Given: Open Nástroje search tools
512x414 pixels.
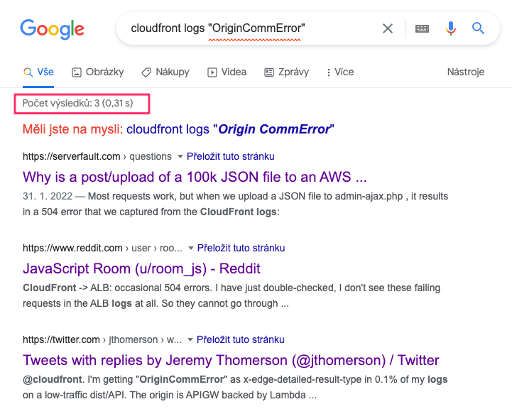Looking at the screenshot, I should pos(466,72).
